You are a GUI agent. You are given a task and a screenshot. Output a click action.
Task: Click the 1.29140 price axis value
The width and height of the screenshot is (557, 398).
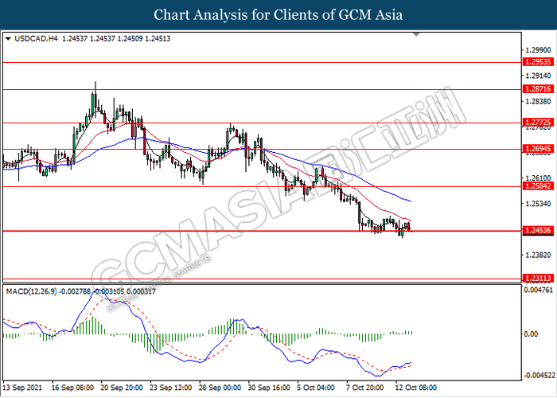coord(538,76)
